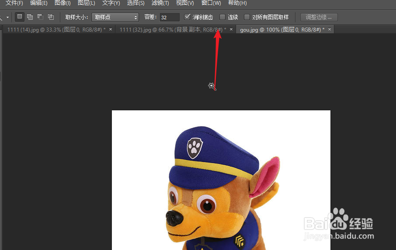Viewport: 396px width, 250px height.
Task: Open the 图像(I) menu
Action: [x=63, y=3]
